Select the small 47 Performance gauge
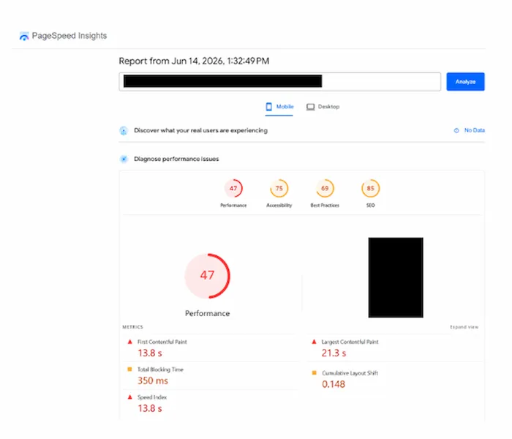 click(233, 189)
